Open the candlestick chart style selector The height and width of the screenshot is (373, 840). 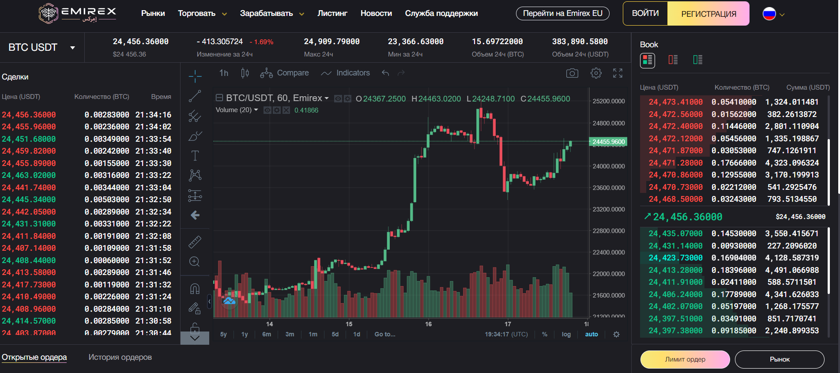[x=245, y=73]
